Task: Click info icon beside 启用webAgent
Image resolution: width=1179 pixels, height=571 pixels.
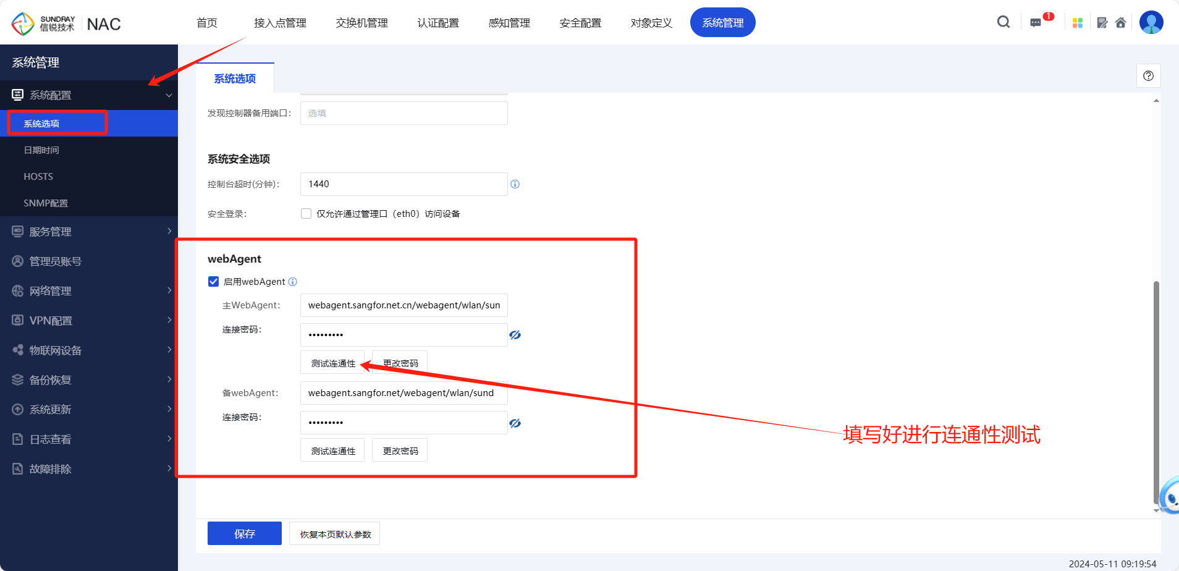Action: pyautogui.click(x=293, y=282)
